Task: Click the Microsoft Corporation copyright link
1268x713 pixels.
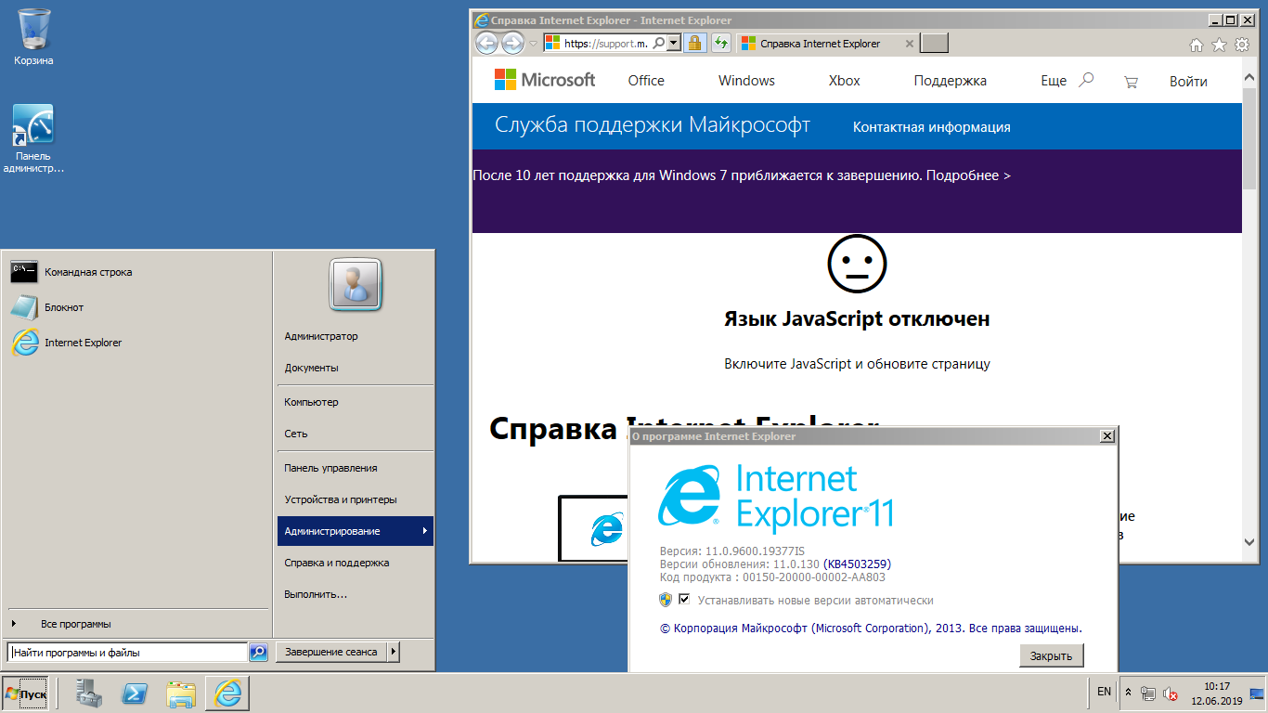Action: (x=871, y=629)
